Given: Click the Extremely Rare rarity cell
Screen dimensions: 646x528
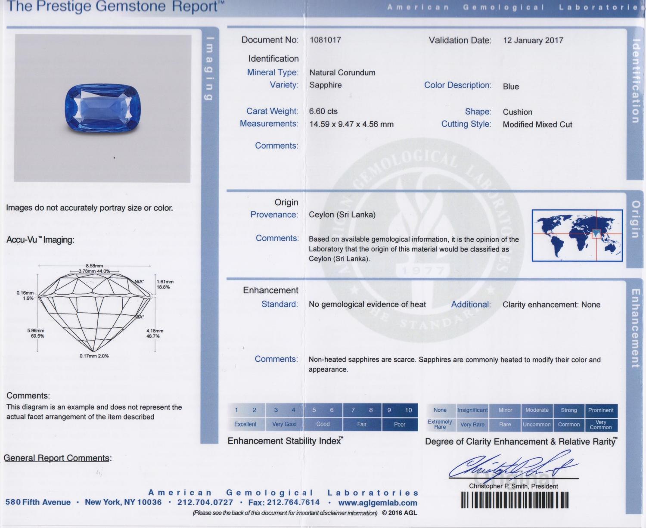Looking at the screenshot, I should click(x=440, y=424).
